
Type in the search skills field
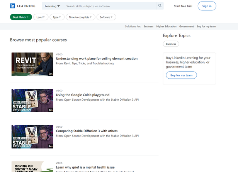[x=110, y=6]
